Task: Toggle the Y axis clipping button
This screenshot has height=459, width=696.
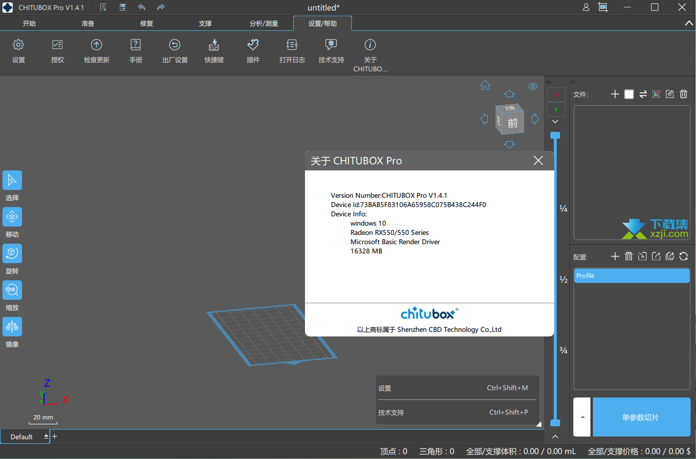Action: point(556,109)
